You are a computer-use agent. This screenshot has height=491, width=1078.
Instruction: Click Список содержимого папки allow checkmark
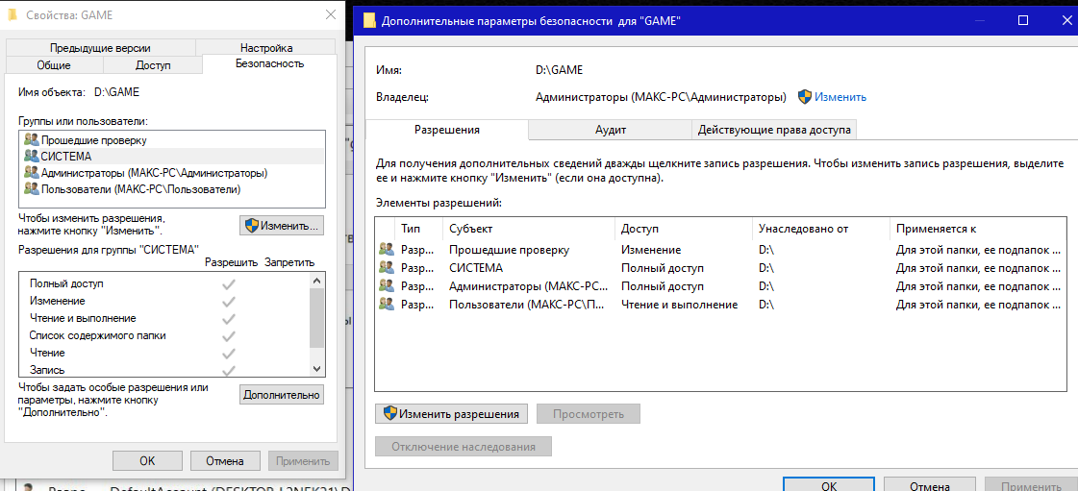[x=229, y=335]
